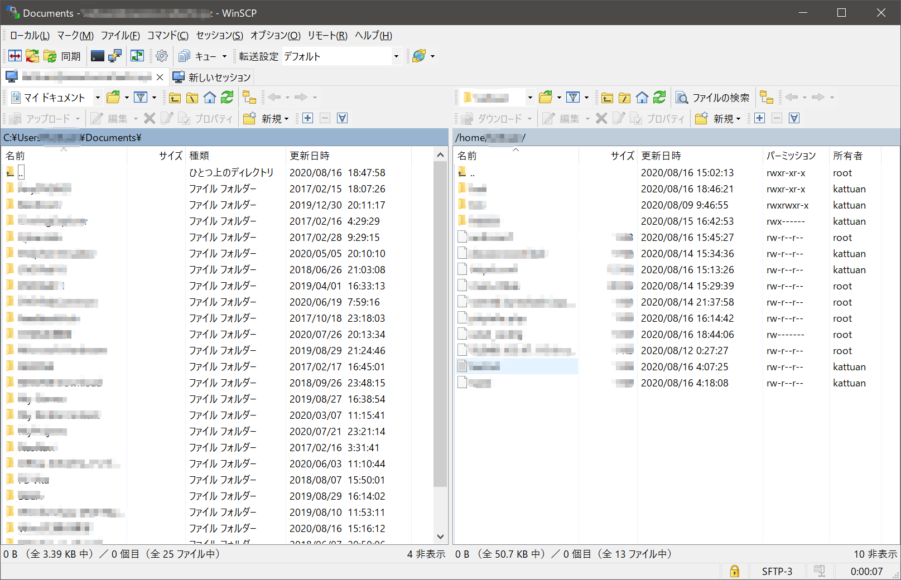Open in PuTTY icon
The height and width of the screenshot is (580, 901).
coord(115,56)
